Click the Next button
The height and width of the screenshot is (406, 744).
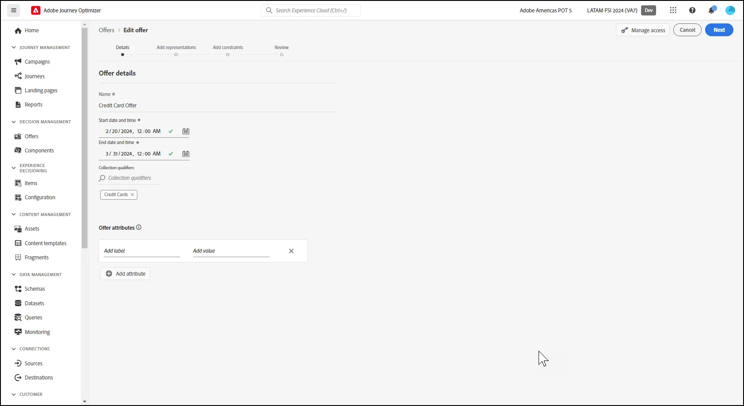pos(719,30)
